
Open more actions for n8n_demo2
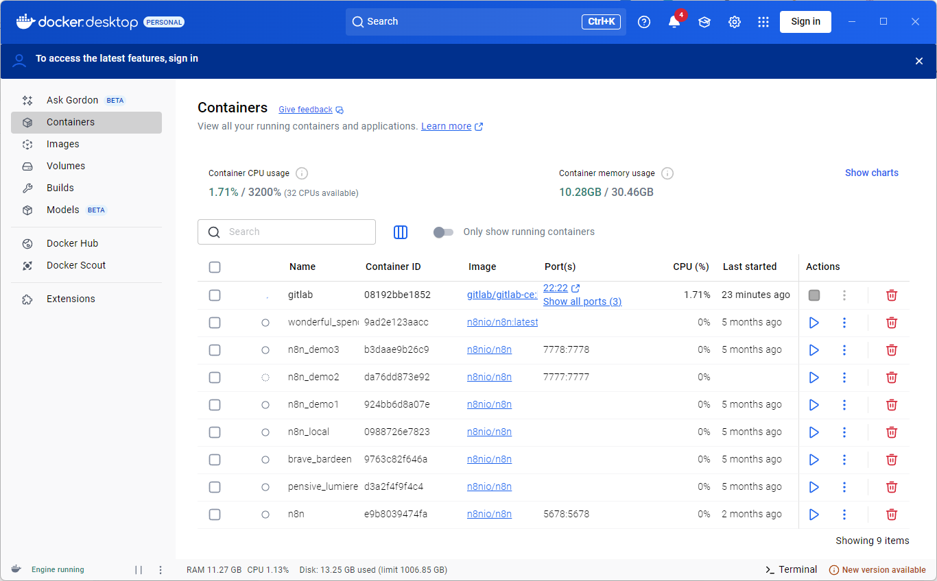844,378
